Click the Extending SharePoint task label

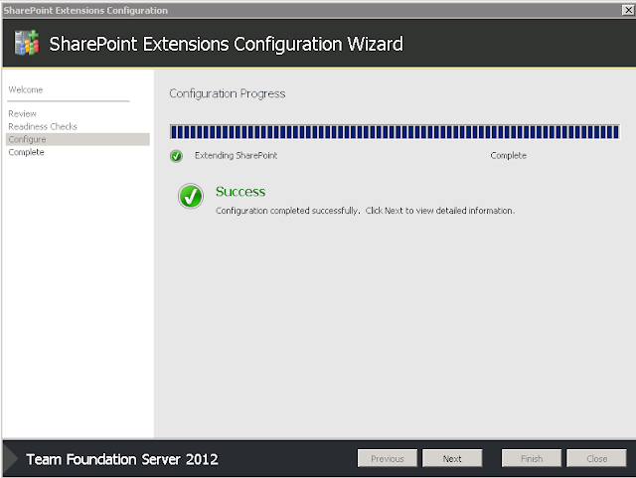(237, 155)
